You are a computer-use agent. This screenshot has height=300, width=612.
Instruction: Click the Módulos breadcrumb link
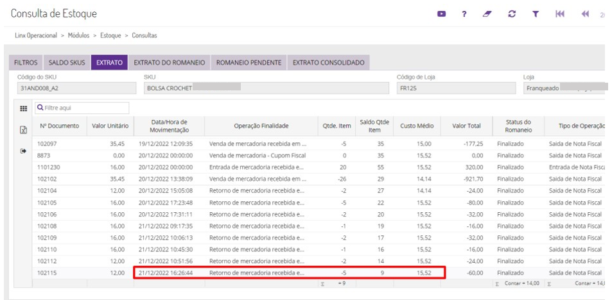click(x=78, y=35)
